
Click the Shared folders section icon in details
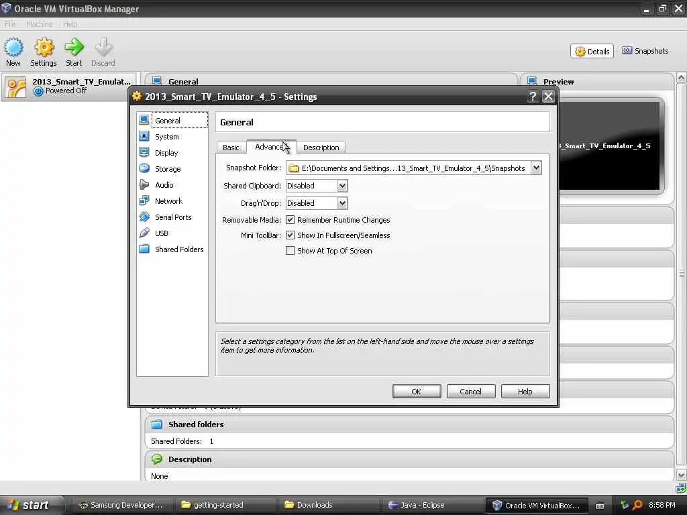pos(157,424)
